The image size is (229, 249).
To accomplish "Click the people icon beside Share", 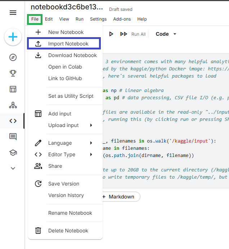I will pyautogui.click(x=38, y=166).
